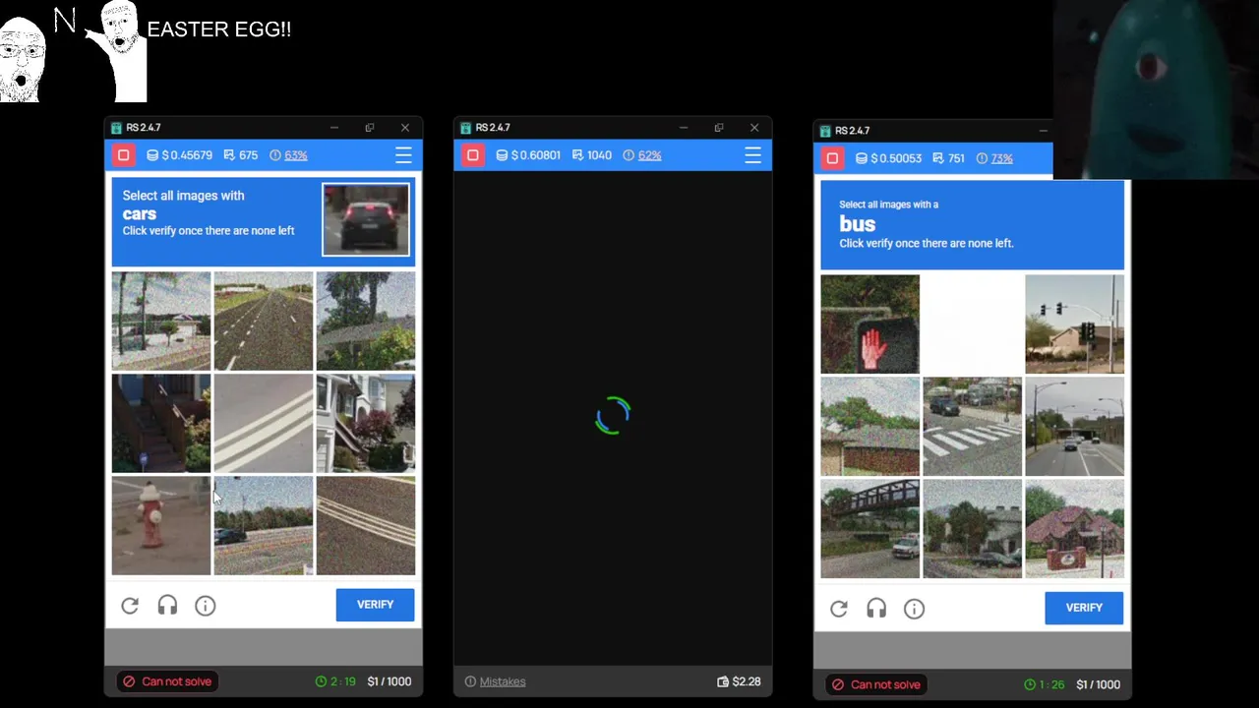The image size is (1259, 708).
Task: Click the solved-count icon next to 1040
Action: point(577,155)
